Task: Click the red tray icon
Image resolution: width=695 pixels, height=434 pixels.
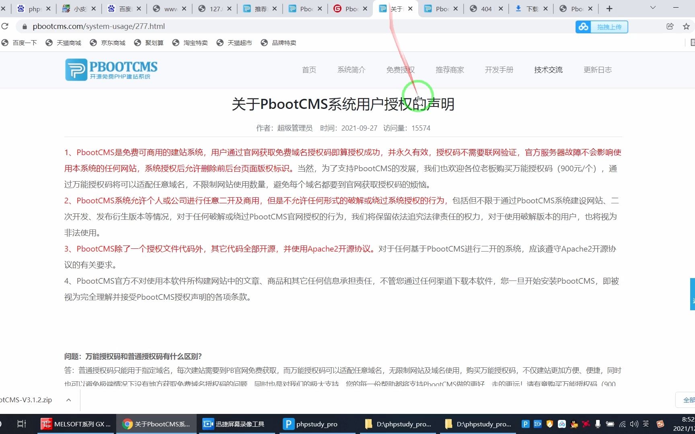Action: click(x=586, y=424)
